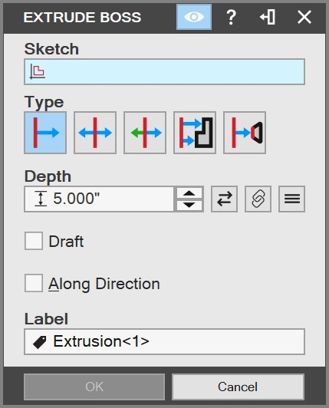
Task: Increase depth using the up stepper arrow
Action: (x=189, y=193)
